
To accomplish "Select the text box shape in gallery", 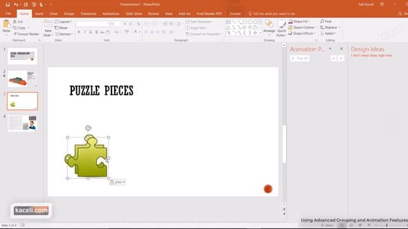I will 228,22.
